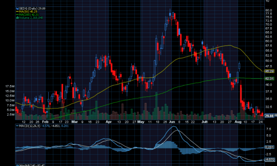The image size is (277, 166).
Task: Click the volume bars icon in legend
Action: [x=17, y=18]
